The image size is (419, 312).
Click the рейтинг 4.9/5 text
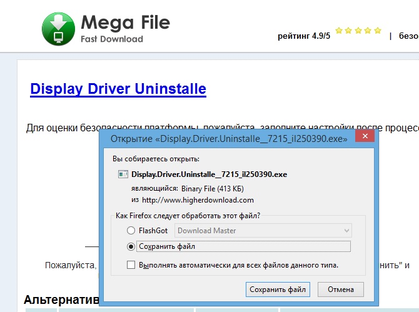coord(304,36)
